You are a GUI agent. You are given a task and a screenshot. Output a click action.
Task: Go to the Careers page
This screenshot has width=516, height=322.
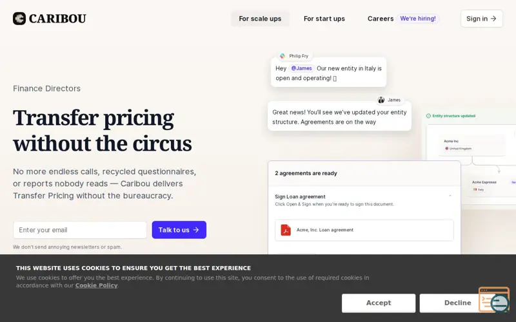pyautogui.click(x=381, y=19)
